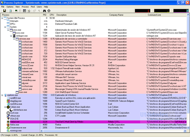Sort by the Description column header
Screen dimensions: 190x137
(81, 15)
